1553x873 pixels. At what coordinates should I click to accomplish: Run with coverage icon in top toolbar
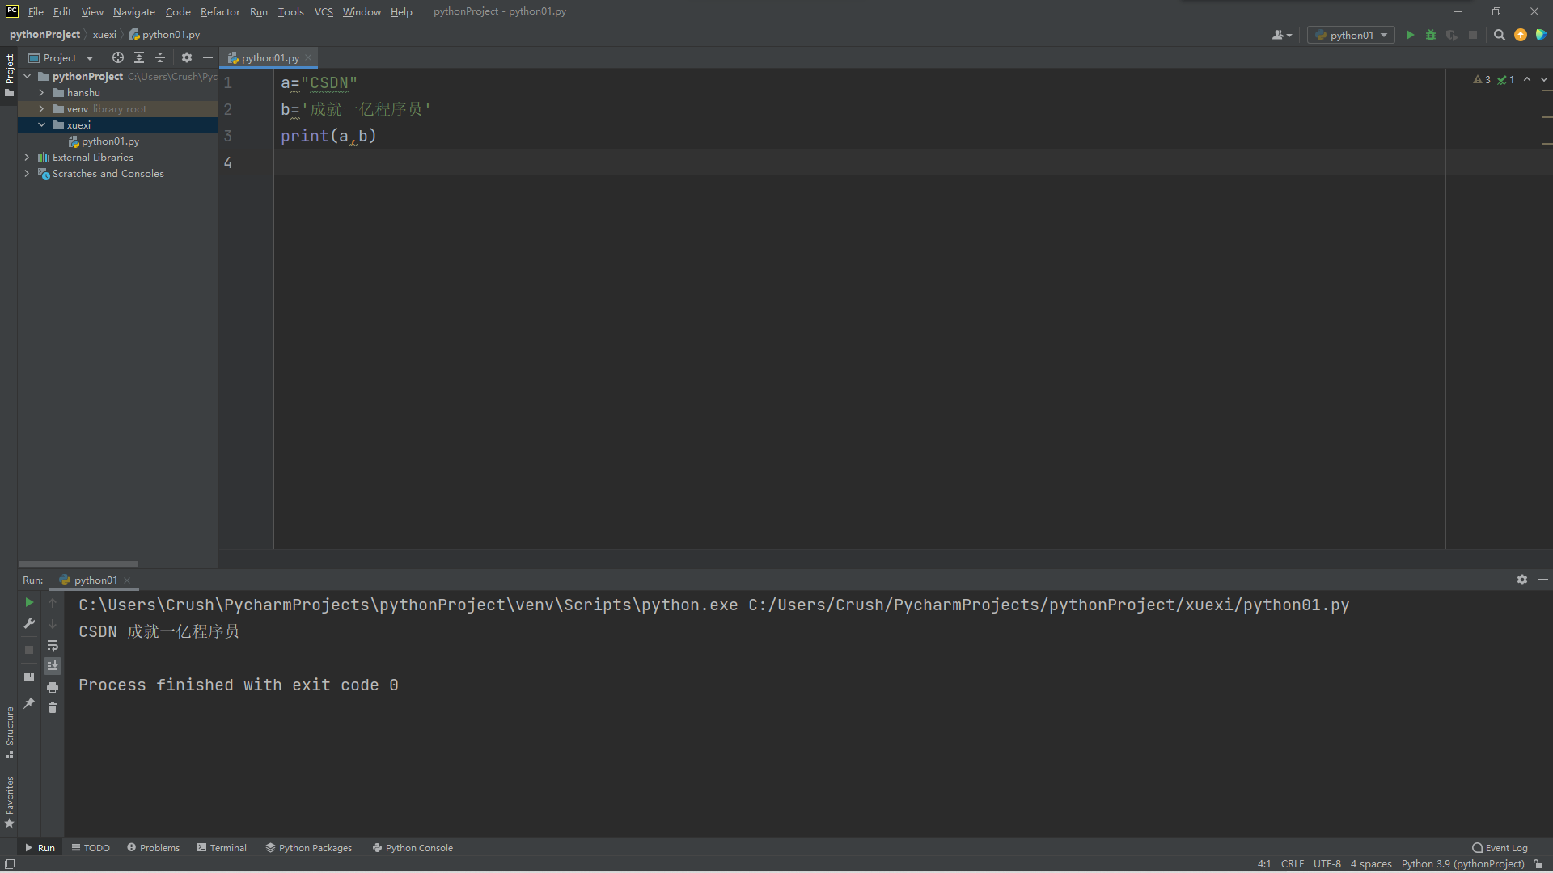[x=1452, y=35]
